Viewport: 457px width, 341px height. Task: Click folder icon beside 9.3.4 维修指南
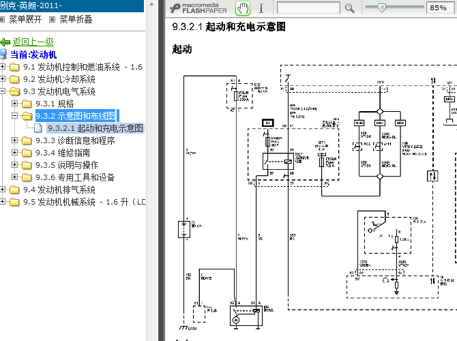27,153
